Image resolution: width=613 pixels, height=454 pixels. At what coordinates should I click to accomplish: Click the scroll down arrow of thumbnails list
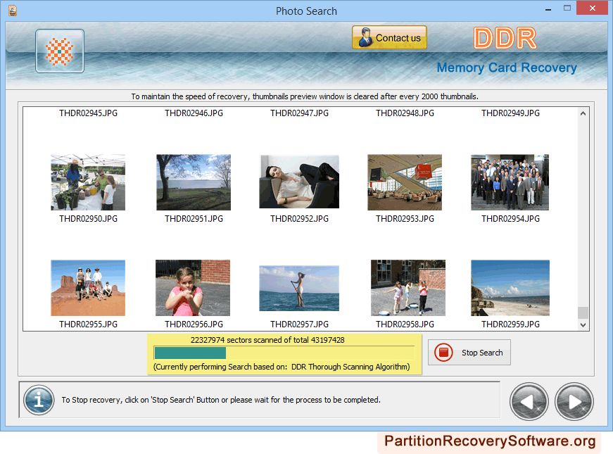click(x=583, y=325)
